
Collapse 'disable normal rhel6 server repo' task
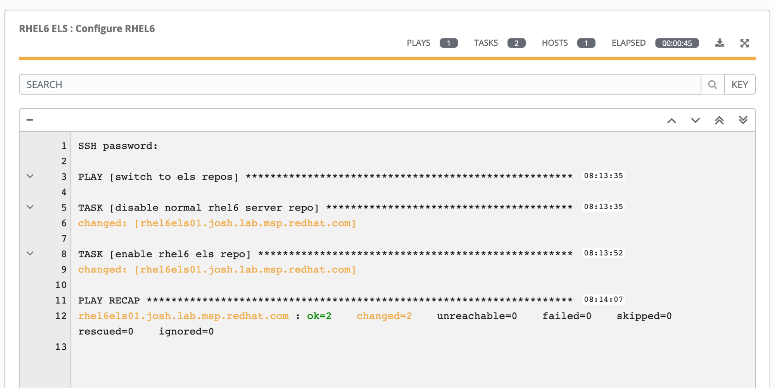[x=30, y=207]
